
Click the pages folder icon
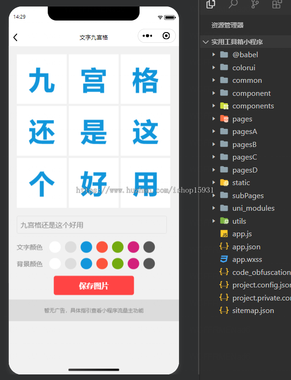coord(224,119)
